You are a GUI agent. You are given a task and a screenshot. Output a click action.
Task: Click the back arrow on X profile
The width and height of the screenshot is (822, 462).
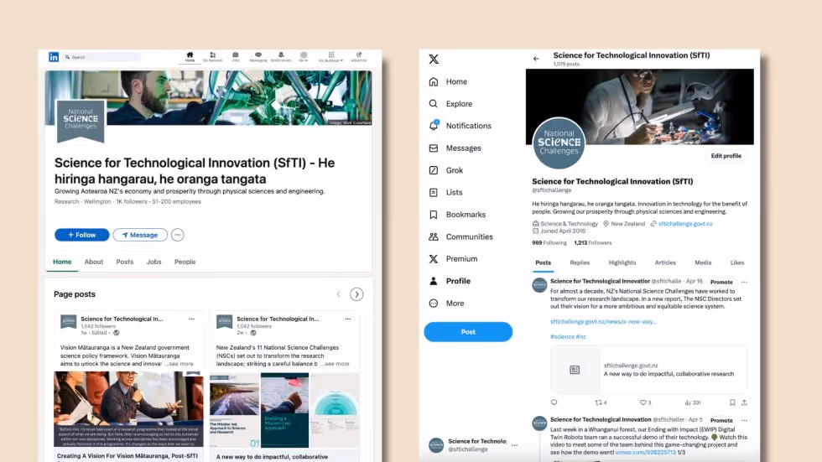tap(536, 59)
